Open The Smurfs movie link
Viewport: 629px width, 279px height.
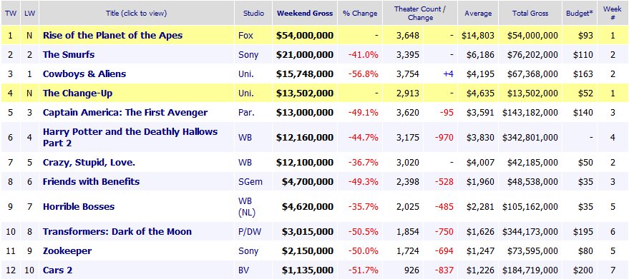[69, 54]
